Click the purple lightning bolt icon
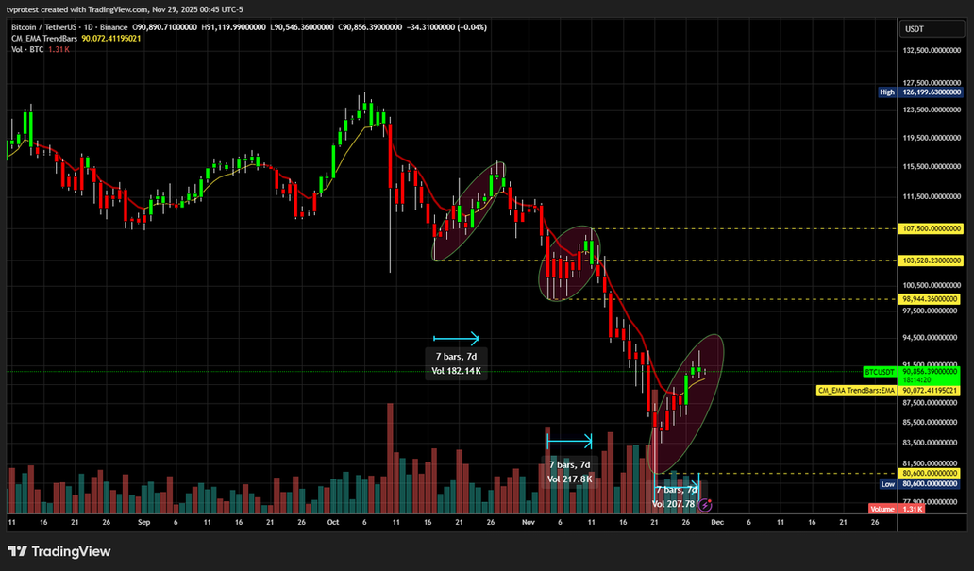 (706, 506)
